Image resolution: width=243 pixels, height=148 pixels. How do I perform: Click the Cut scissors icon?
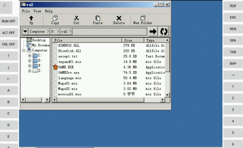pos(76,18)
